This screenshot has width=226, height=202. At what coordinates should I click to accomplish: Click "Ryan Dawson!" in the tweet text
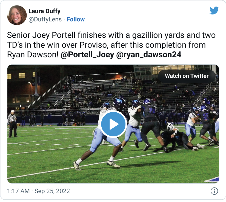[x=32, y=55]
